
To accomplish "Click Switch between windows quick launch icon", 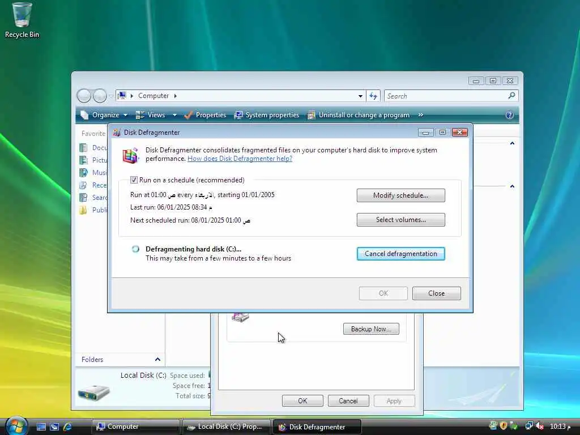I will pos(54,427).
